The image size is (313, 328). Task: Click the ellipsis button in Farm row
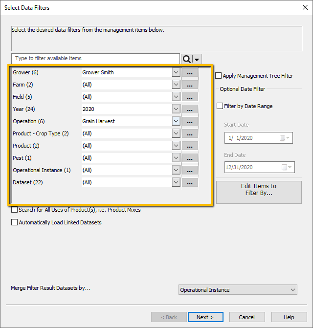190,85
